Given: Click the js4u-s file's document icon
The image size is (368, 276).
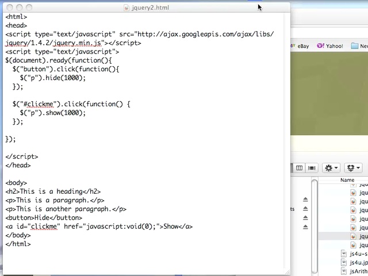Looking at the screenshot, I should tap(344, 254).
